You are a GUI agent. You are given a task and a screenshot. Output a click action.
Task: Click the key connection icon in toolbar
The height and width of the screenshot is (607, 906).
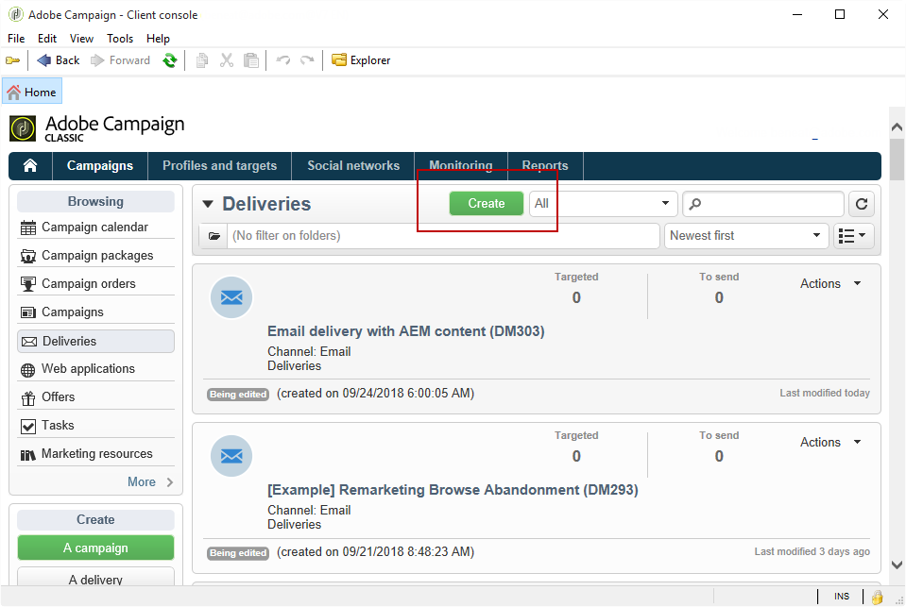tap(12, 60)
